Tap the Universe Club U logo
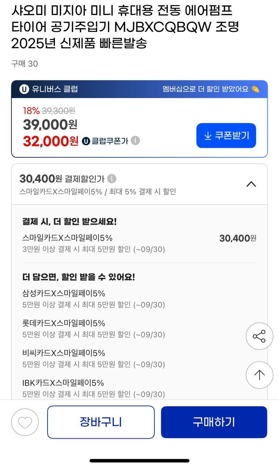279x468 pixels. 24,89
